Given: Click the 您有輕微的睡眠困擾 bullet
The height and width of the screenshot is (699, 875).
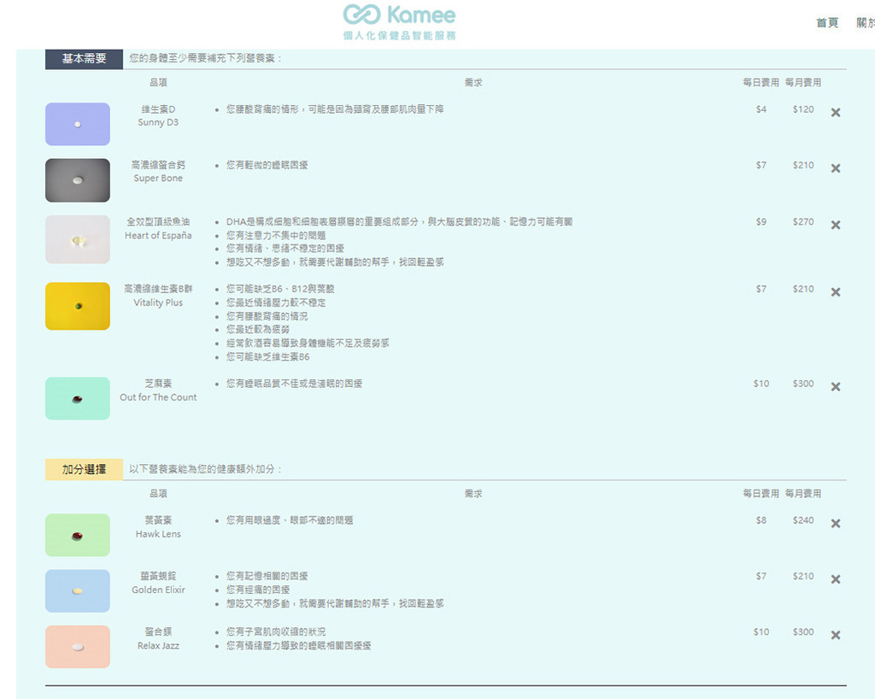Looking at the screenshot, I should 267,165.
